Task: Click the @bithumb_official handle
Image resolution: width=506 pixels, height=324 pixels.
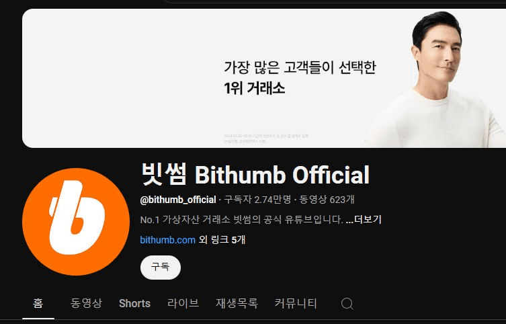Action: (178, 200)
